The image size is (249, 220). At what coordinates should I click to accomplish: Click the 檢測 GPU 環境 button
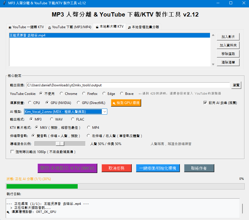point(126,103)
